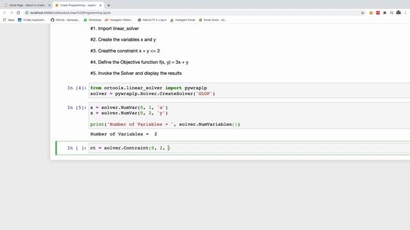Image resolution: width=410 pixels, height=230 pixels.
Task: Click the solver.NumVar code cell
Action: [249, 116]
